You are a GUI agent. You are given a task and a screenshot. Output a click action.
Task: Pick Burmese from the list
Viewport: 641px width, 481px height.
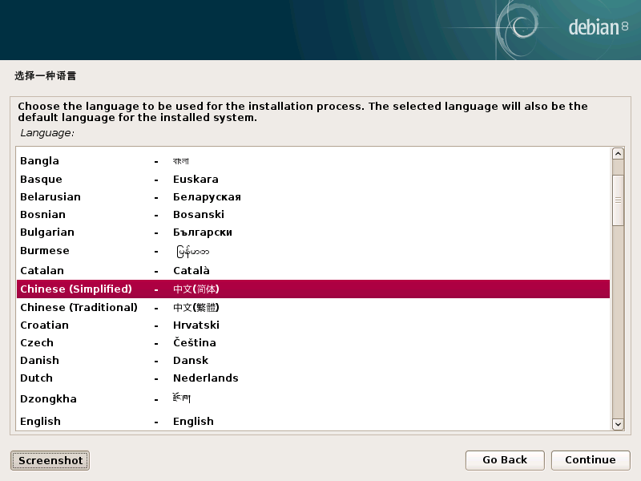pyautogui.click(x=313, y=251)
